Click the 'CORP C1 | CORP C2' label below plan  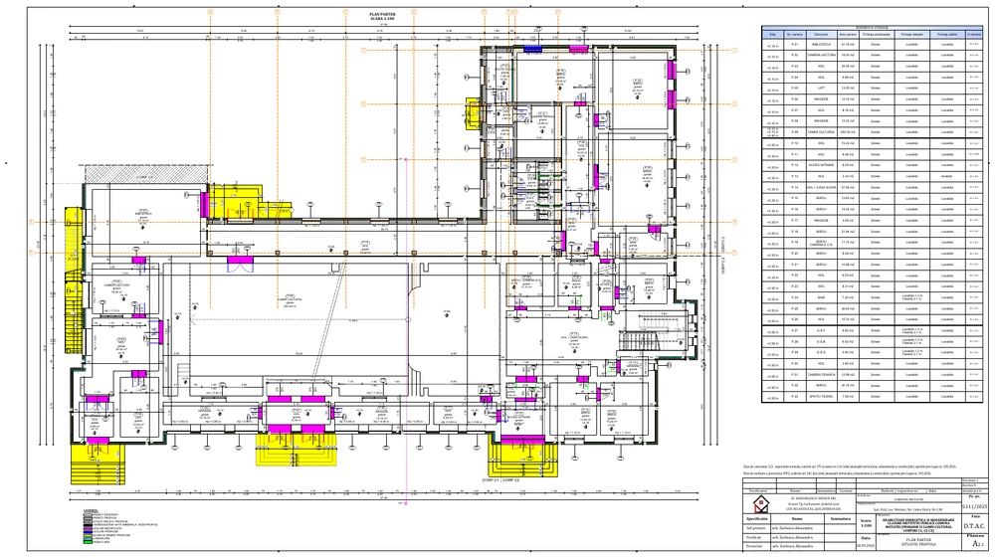pyautogui.click(x=500, y=480)
